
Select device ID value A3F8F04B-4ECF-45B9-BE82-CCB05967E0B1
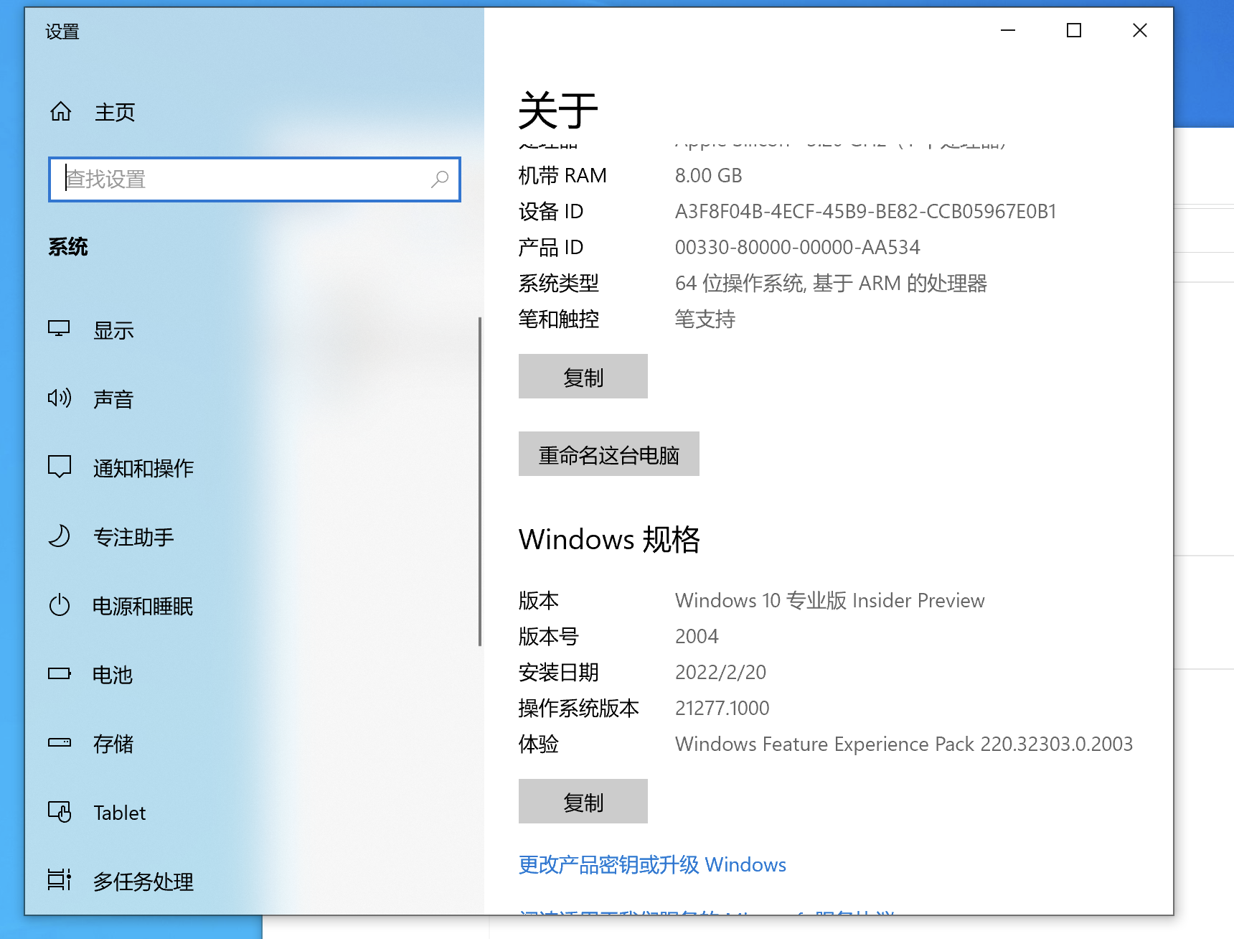tap(866, 211)
